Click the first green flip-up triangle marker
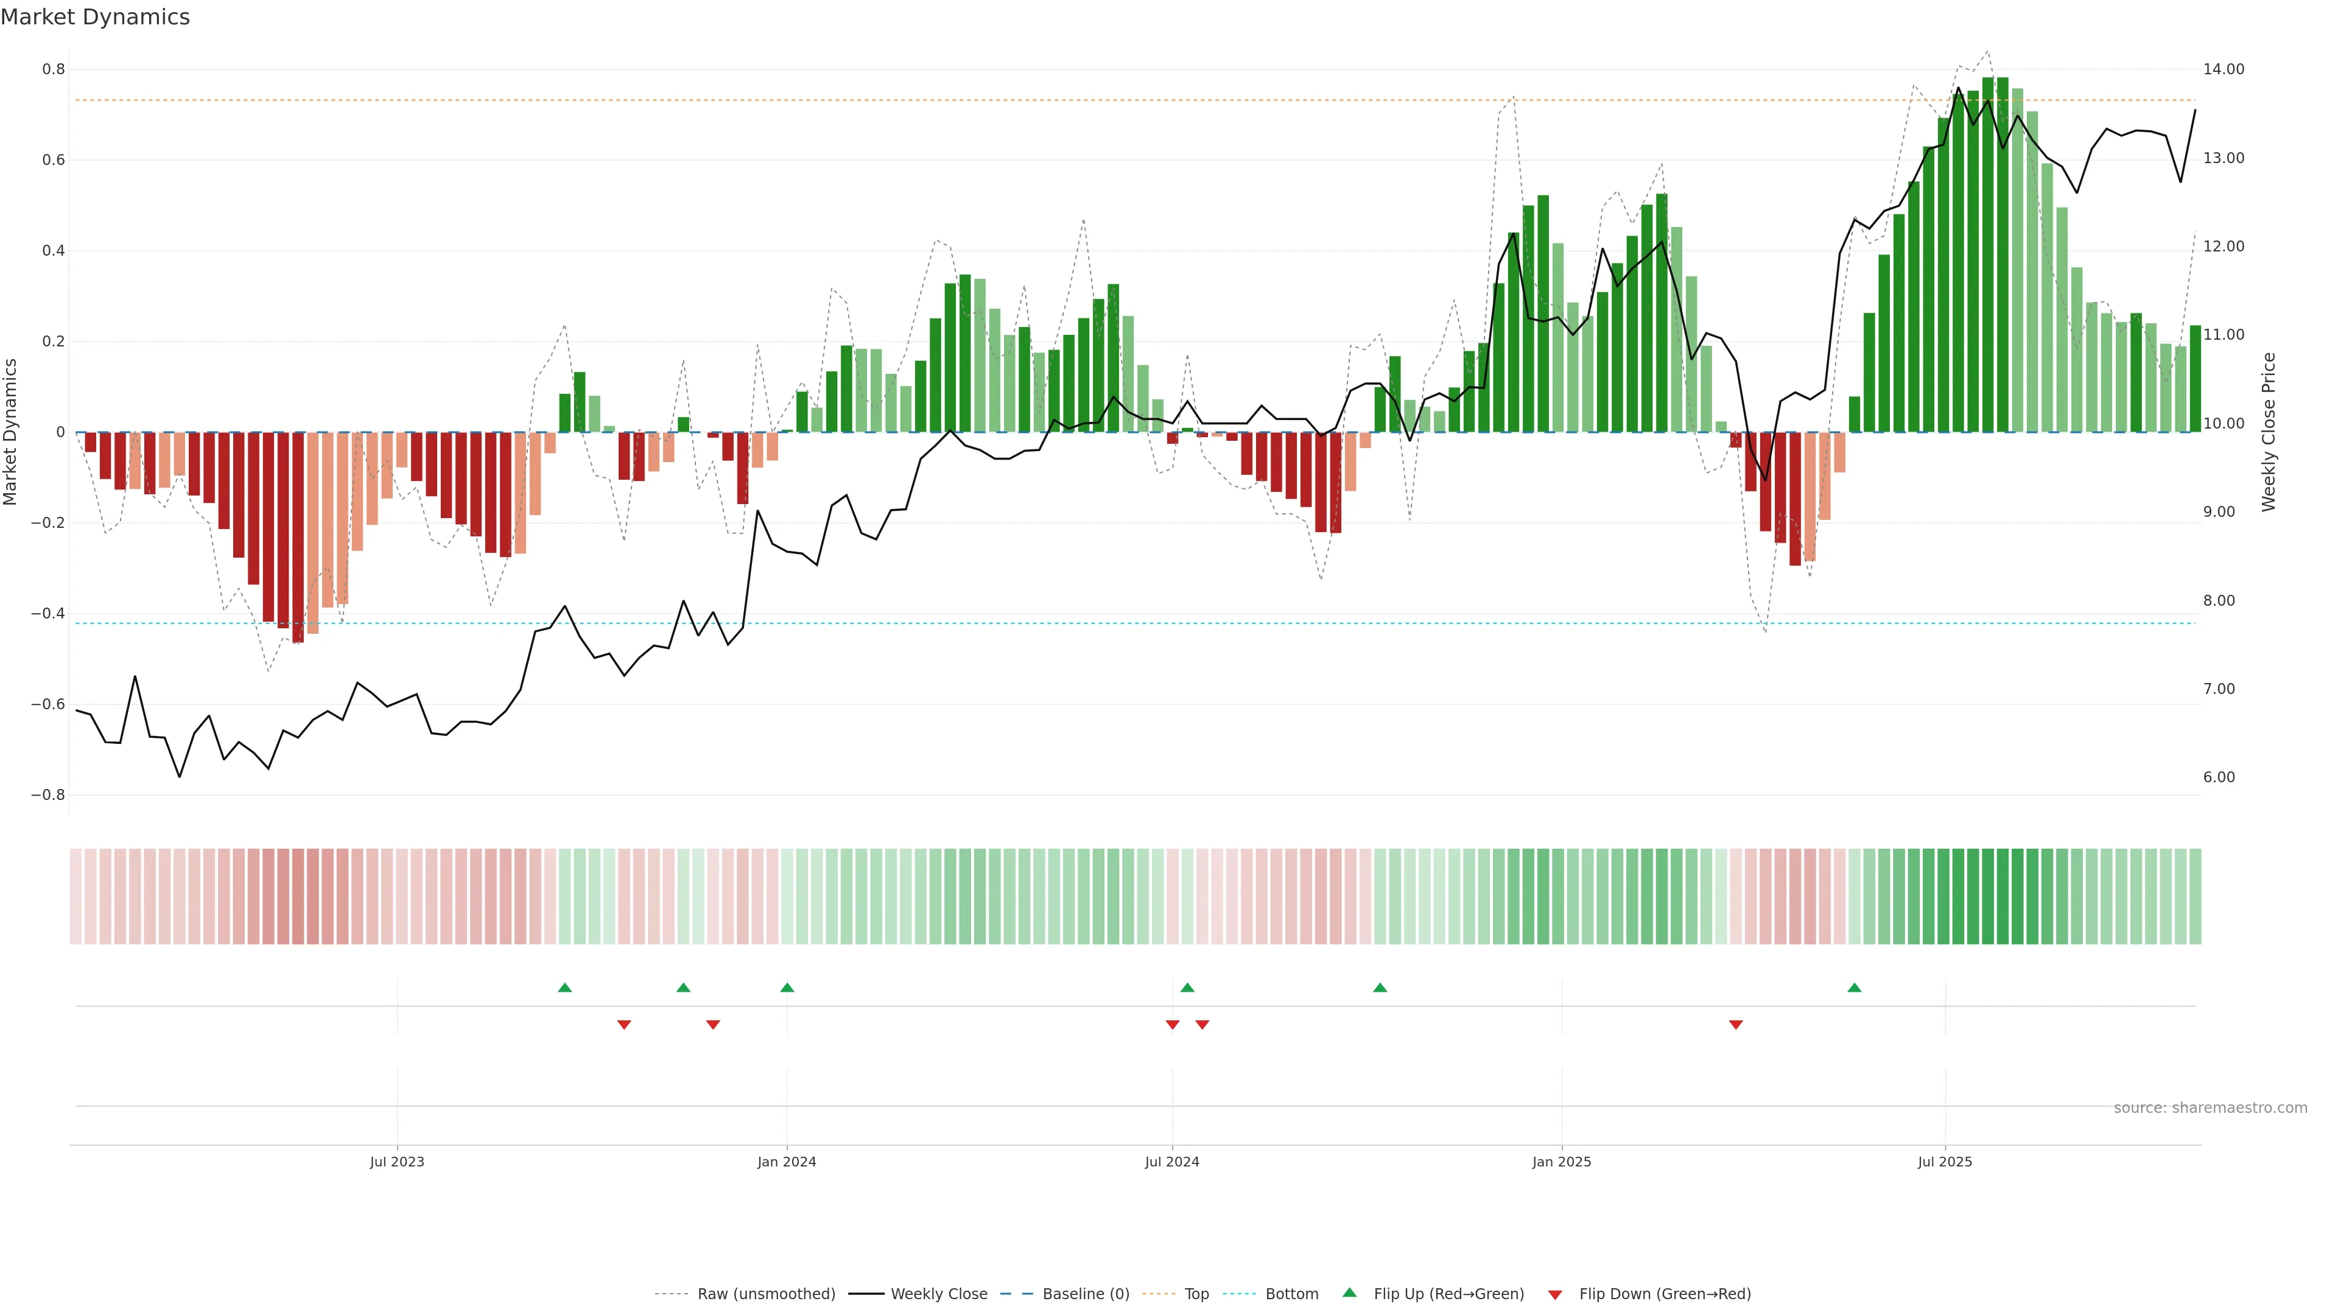The image size is (2338, 1315). click(564, 987)
